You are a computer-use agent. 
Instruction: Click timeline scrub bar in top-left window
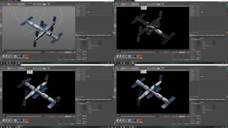(24, 52)
